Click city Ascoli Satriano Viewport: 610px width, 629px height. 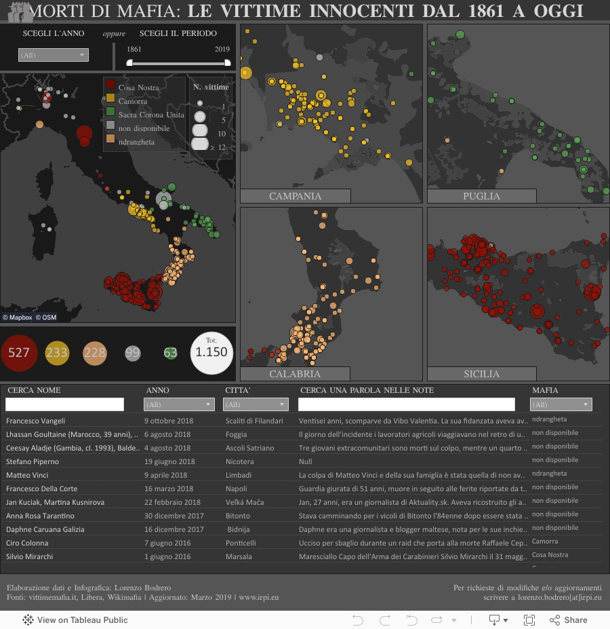pyautogui.click(x=249, y=448)
